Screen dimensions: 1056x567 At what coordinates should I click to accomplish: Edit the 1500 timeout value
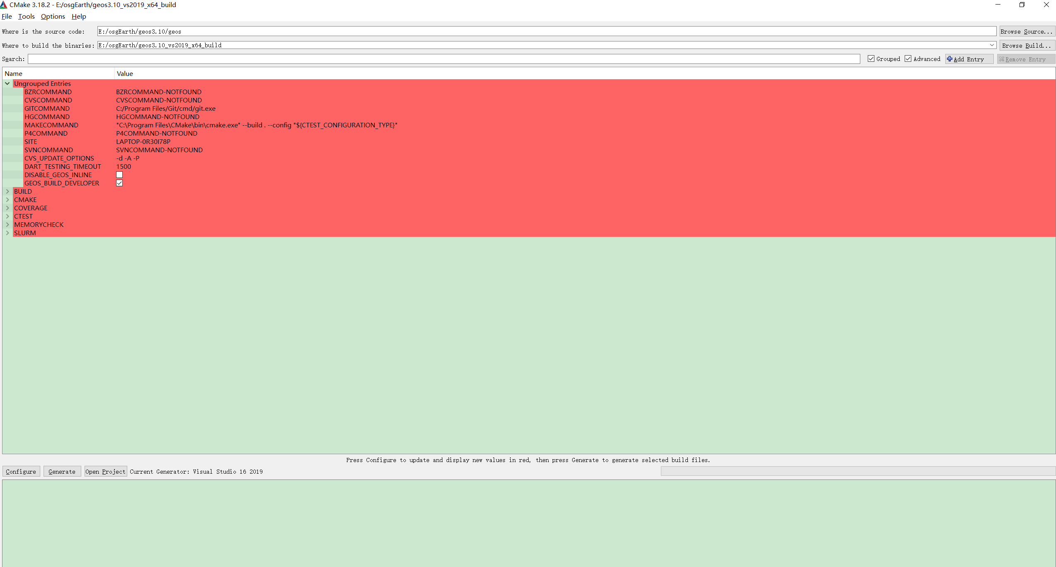[124, 166]
